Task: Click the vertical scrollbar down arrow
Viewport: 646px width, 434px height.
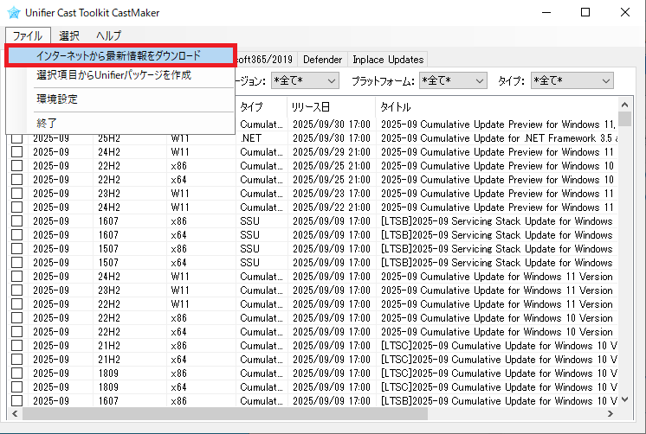Action: [624, 400]
